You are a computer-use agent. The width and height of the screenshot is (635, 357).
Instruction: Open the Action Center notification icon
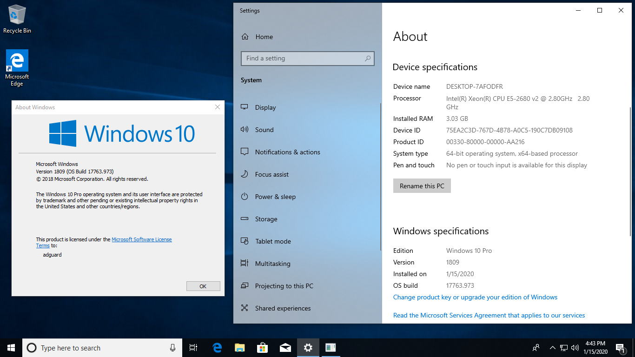pyautogui.click(x=621, y=348)
